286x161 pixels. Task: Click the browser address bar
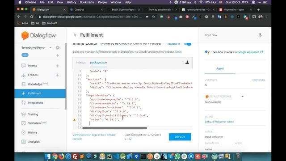(x=92, y=17)
